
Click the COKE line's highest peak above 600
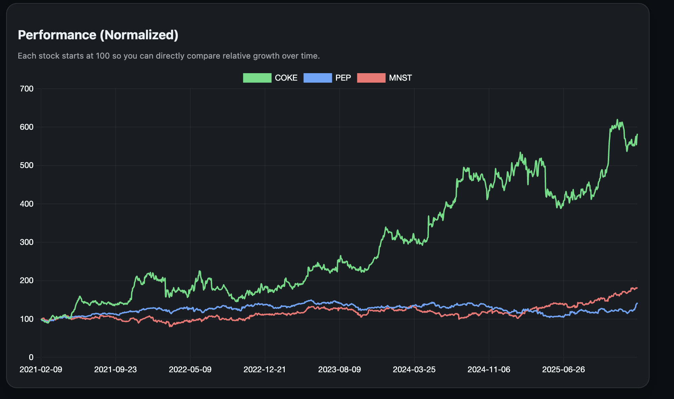617,120
